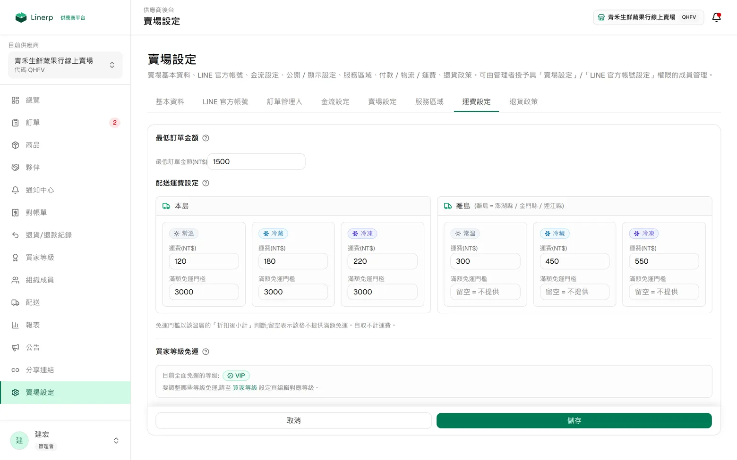Click the 本島 冷藏 temperature tag

pyautogui.click(x=273, y=234)
